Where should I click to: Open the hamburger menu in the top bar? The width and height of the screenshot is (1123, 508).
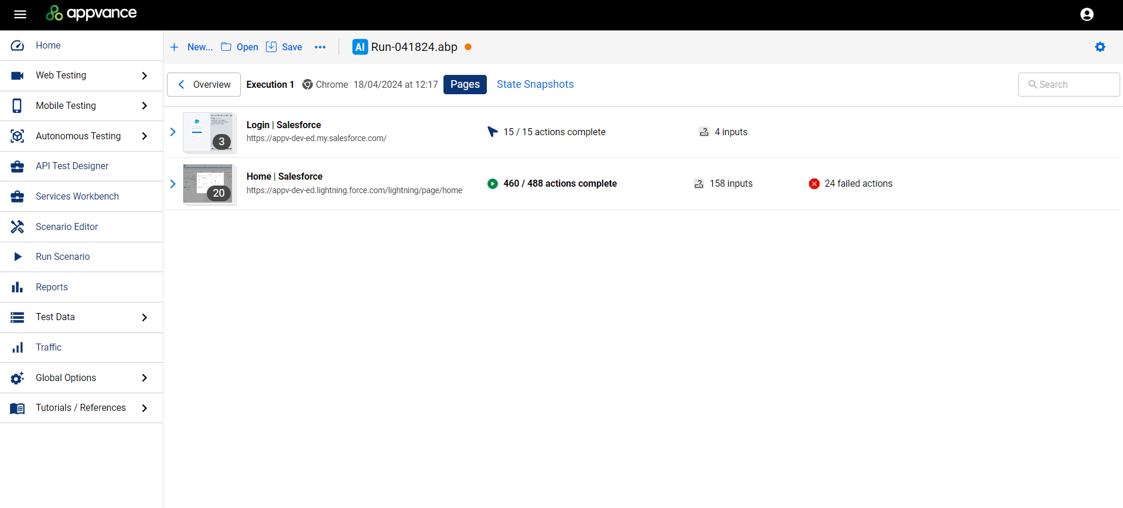tap(20, 15)
